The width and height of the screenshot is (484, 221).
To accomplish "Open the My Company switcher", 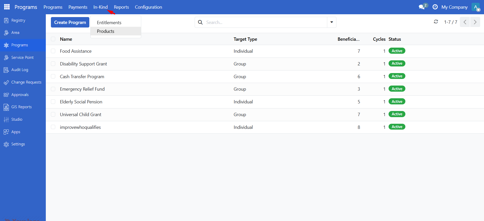I will [454, 7].
